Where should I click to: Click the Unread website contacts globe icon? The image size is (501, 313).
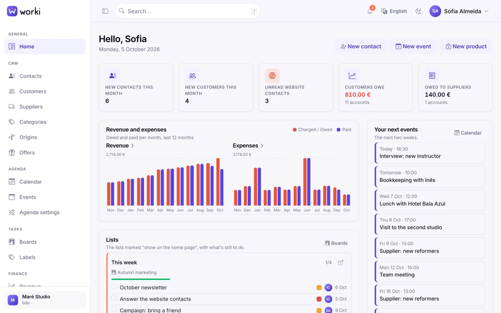coord(272,75)
